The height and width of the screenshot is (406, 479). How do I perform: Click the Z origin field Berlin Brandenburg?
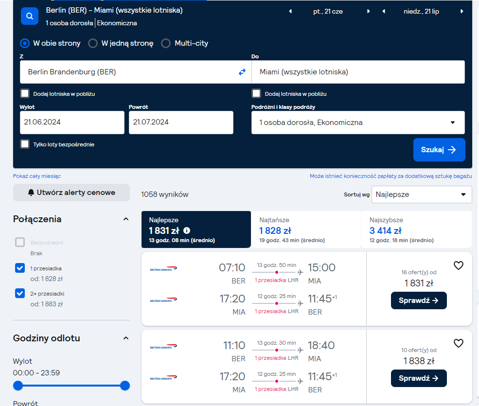click(136, 72)
